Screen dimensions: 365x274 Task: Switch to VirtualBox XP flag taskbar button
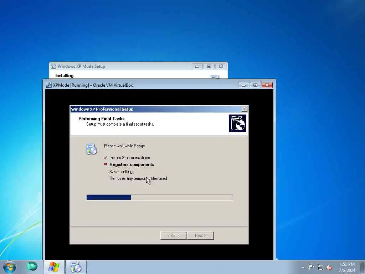point(53,267)
